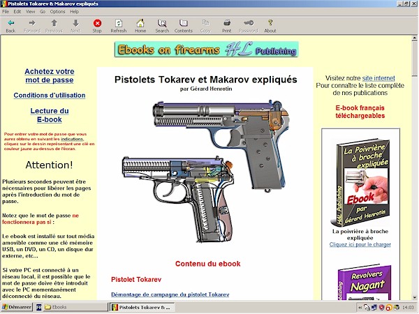419x314 pixels.
Task: Open the About information
Action: (x=270, y=26)
